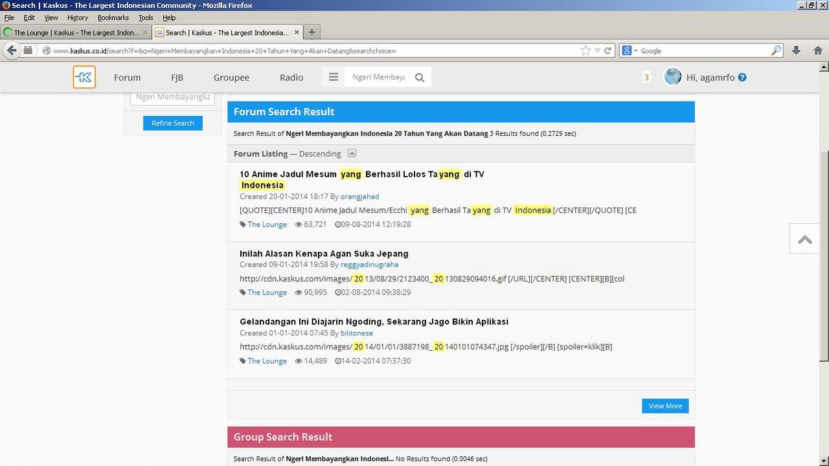
Task: Click the Refine Search button
Action: click(173, 123)
